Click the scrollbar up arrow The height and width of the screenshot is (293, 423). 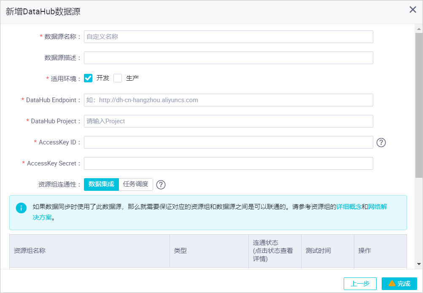click(x=419, y=29)
